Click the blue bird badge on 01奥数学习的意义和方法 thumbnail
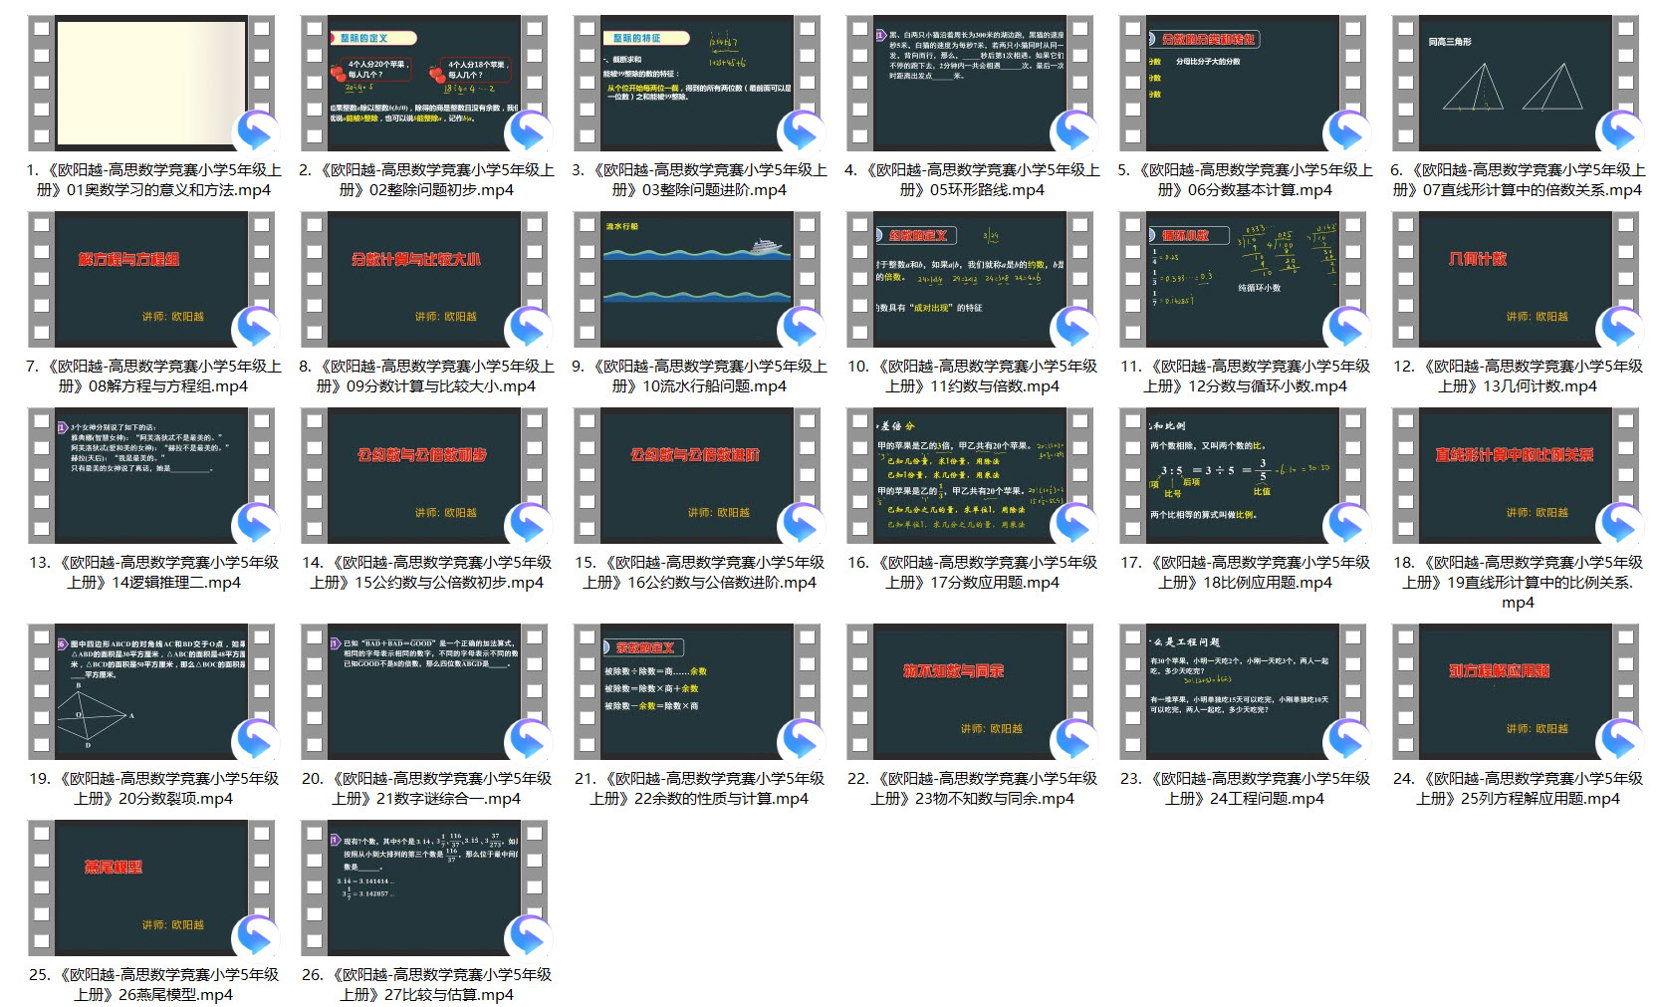Screen dimensions: 1660x1007 256,131
